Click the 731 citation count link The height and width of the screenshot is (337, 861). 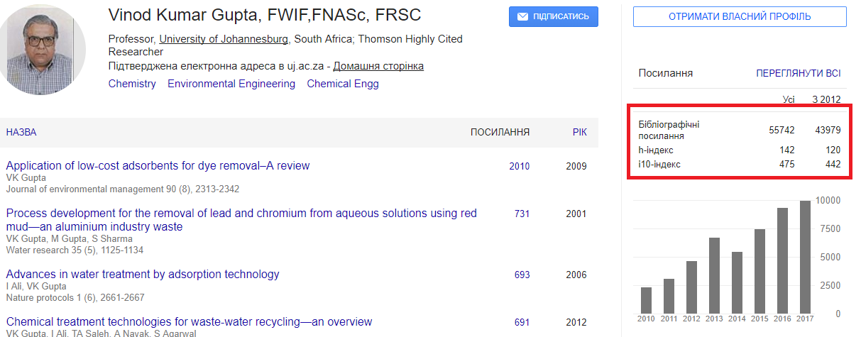(522, 214)
